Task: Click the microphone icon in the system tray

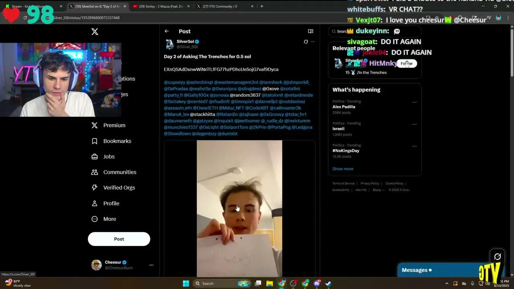Action: 472,283
